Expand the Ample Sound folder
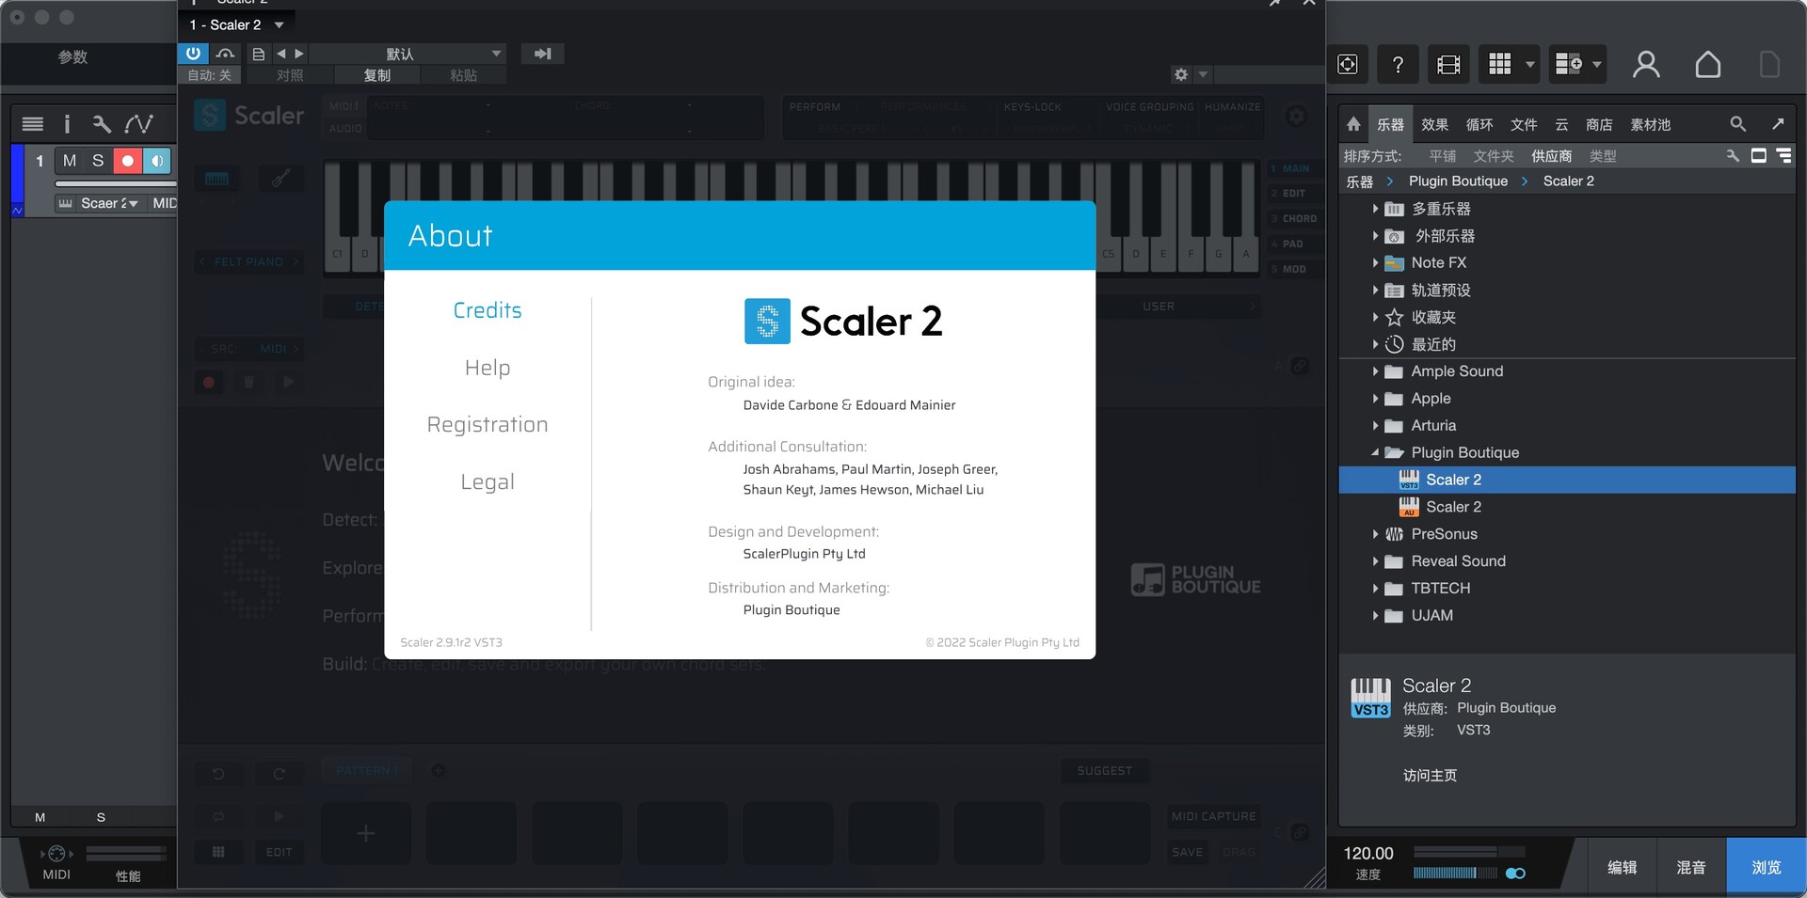1807x898 pixels. (1374, 371)
